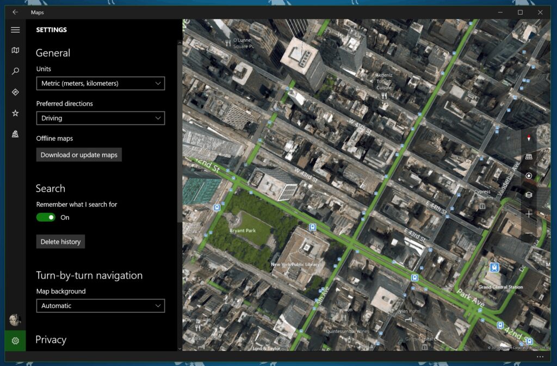Minimize the Maps window

click(500, 12)
